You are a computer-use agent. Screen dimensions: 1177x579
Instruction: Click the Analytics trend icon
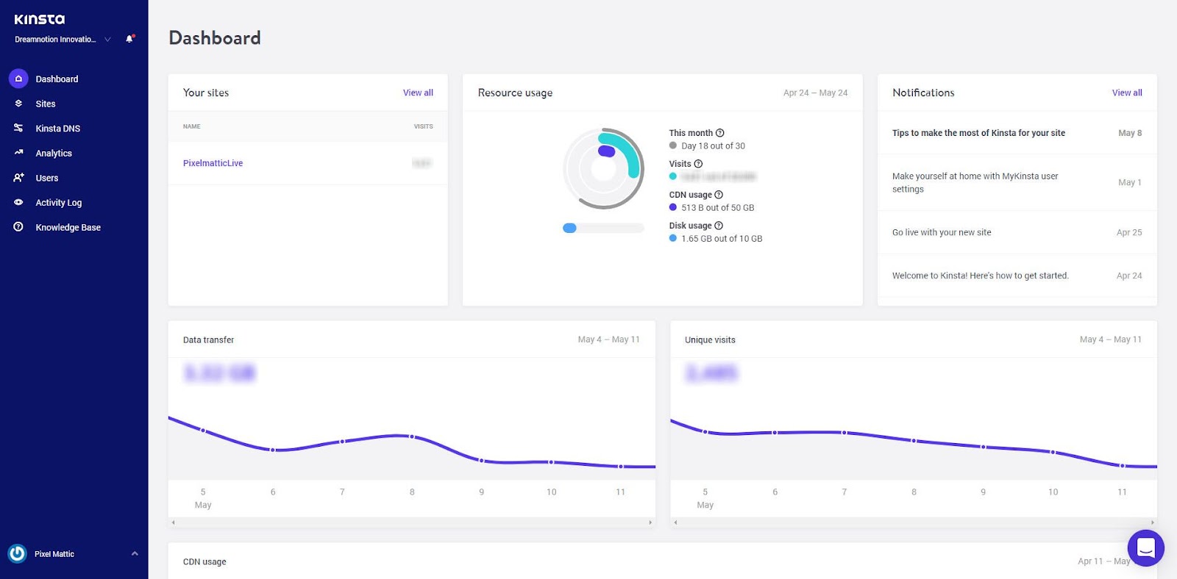(x=18, y=153)
